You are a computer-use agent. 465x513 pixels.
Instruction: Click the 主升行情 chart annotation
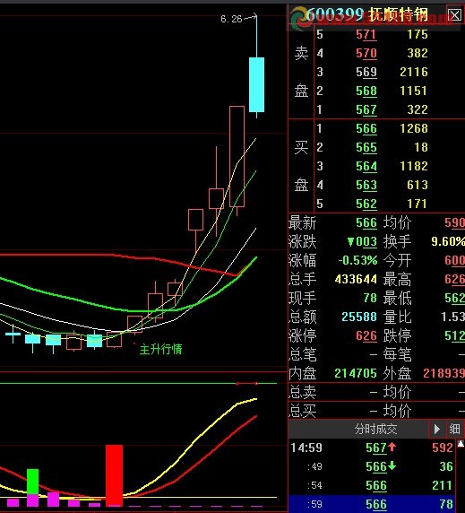pos(160,350)
